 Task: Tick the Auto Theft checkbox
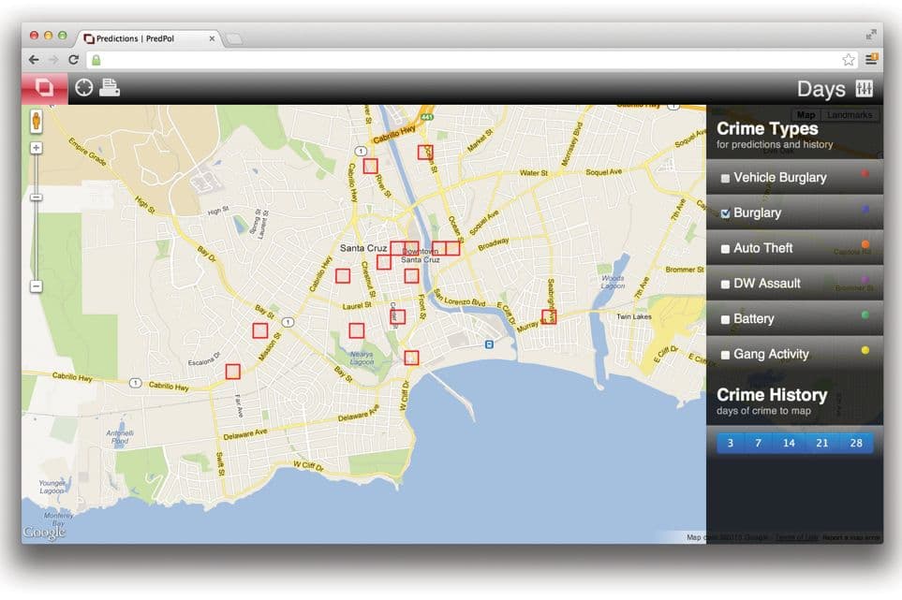pyautogui.click(x=725, y=249)
